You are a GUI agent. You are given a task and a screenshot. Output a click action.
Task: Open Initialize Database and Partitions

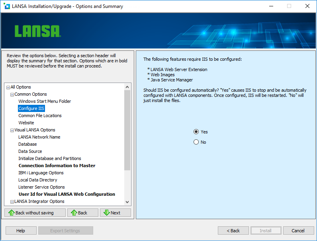[50, 158]
